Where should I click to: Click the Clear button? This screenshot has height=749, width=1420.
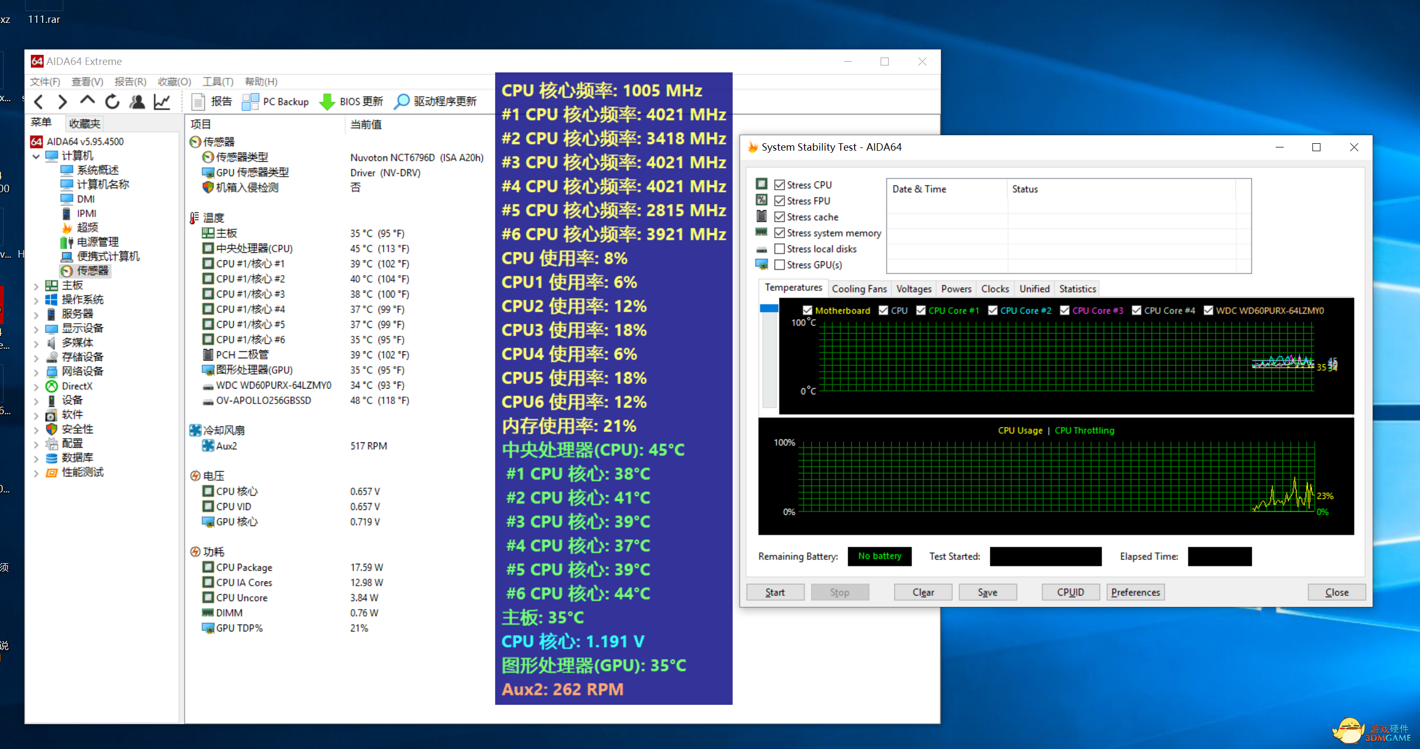923,592
